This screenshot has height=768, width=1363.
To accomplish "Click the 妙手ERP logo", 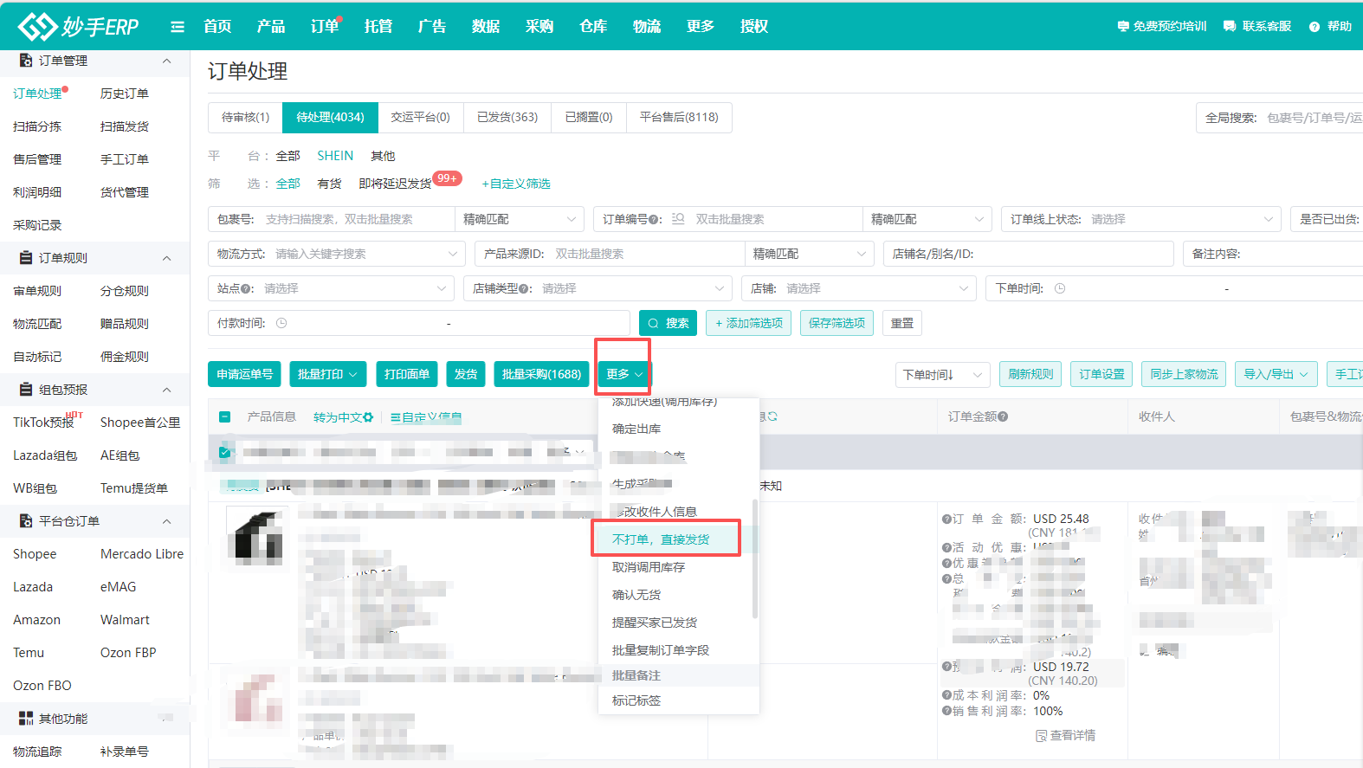I will tap(78, 26).
